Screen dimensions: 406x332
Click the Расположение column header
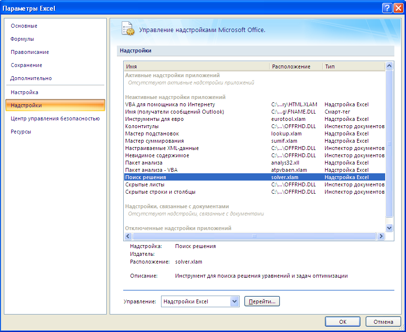coord(296,66)
